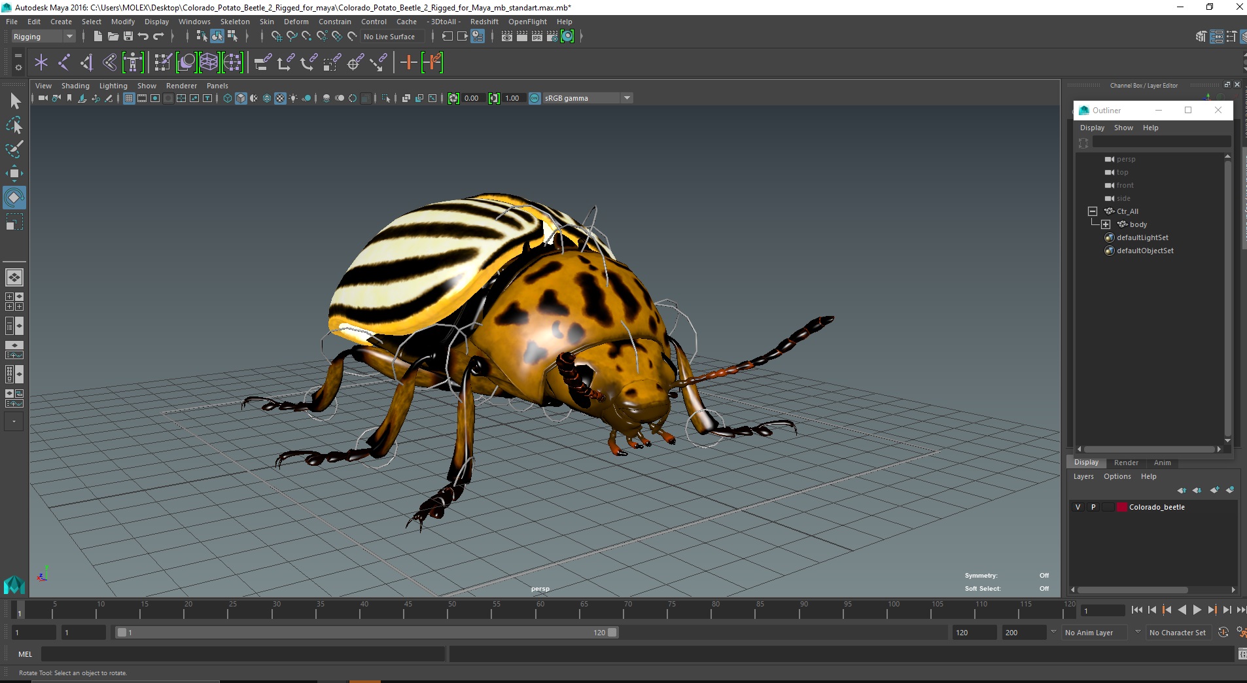
Task: Click the Play Forwards button
Action: point(1197,610)
